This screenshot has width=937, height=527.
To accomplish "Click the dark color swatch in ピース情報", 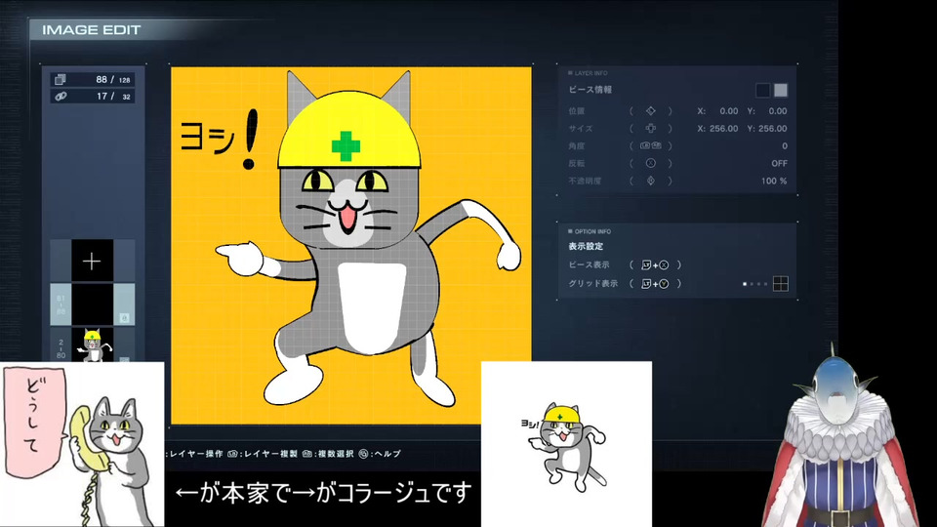I will (x=762, y=90).
